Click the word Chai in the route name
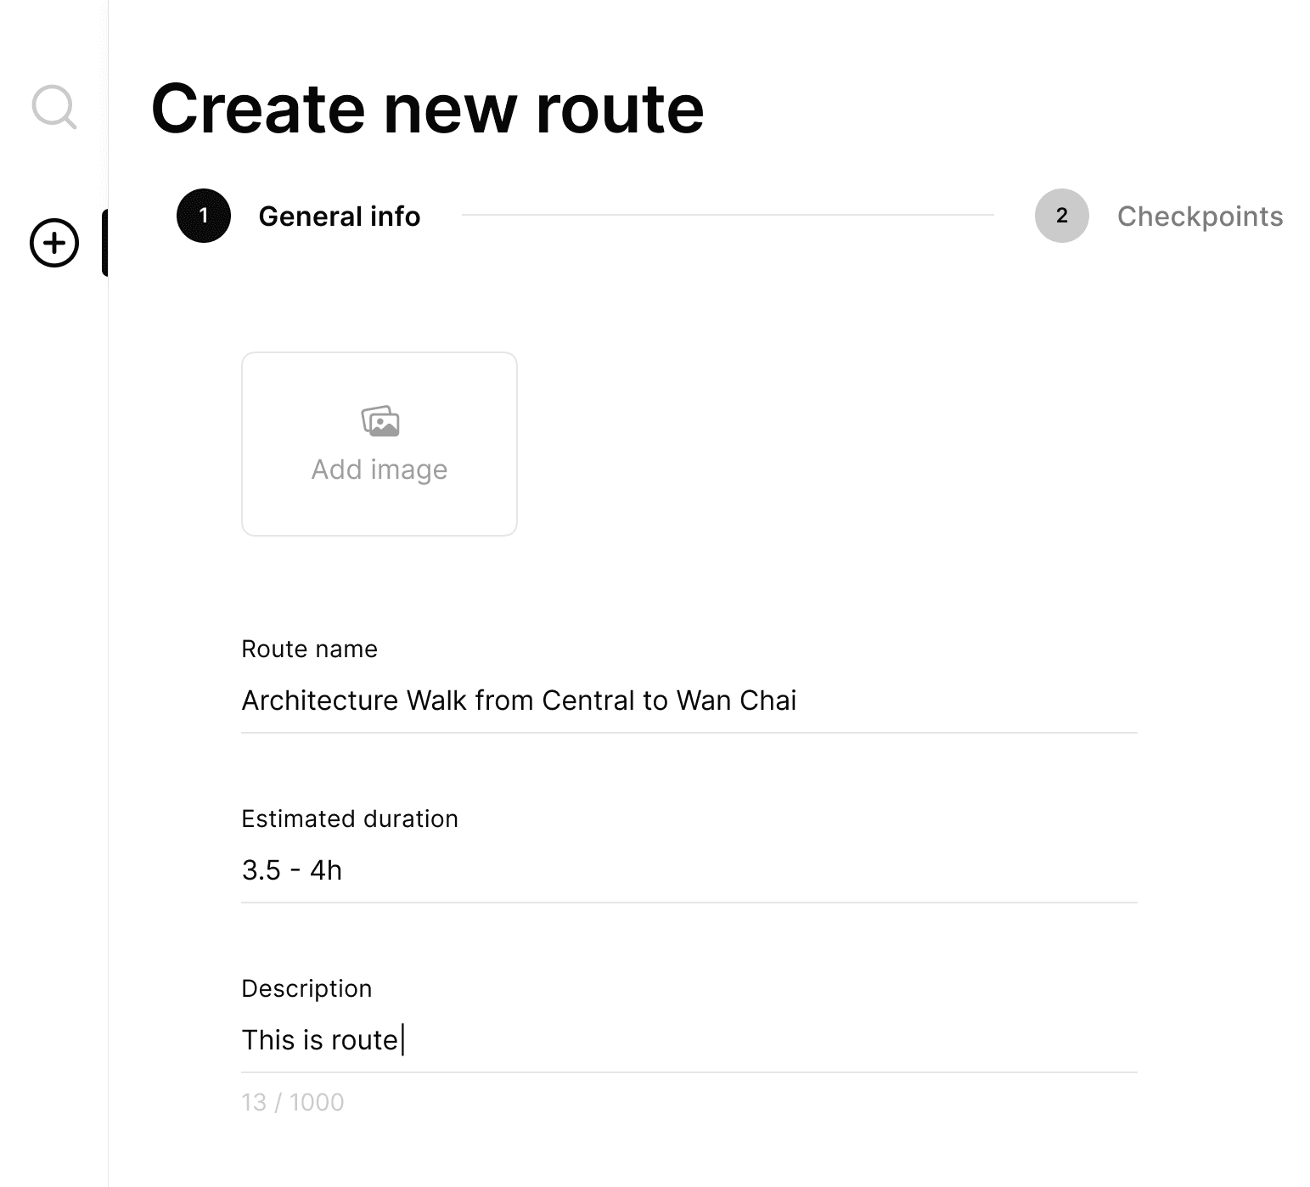The width and height of the screenshot is (1310, 1187). click(767, 700)
